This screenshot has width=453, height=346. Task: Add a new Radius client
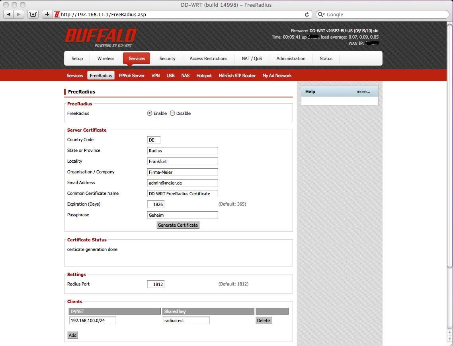(x=72, y=335)
